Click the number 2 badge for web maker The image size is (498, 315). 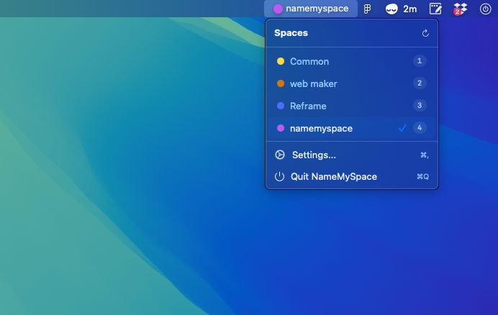click(420, 83)
